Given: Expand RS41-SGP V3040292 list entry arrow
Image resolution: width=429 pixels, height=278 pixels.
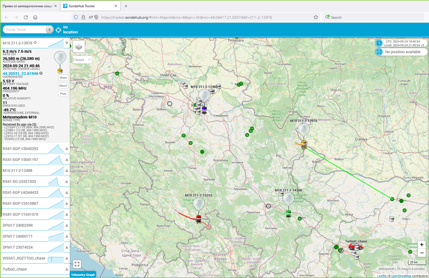Looking at the screenshot, I should [x=67, y=149].
